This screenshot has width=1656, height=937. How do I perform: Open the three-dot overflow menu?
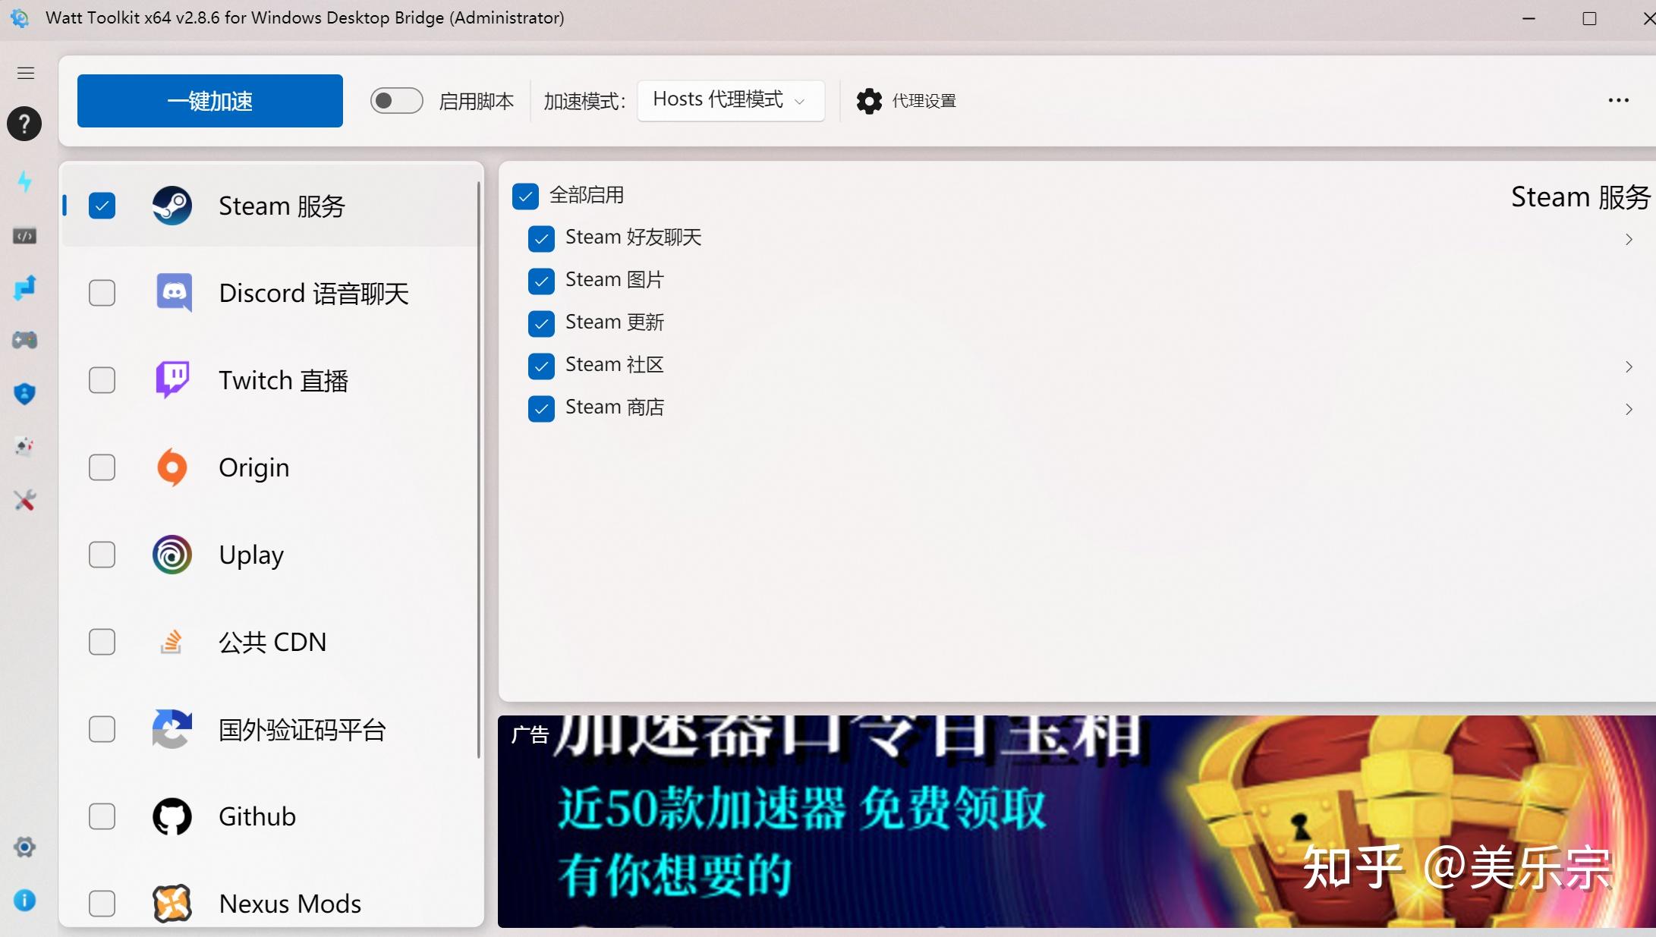pos(1618,100)
